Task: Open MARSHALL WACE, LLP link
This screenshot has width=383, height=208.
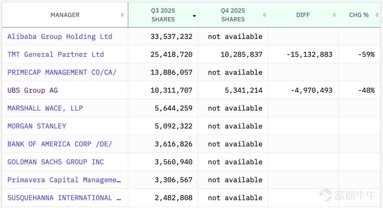Action: (x=45, y=108)
